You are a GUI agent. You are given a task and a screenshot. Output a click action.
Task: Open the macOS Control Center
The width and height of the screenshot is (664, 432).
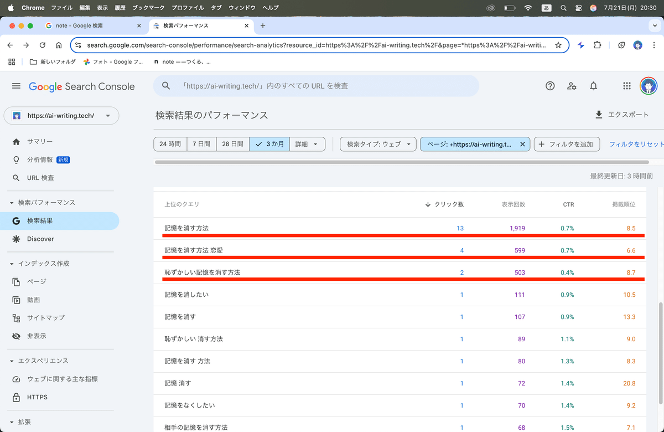(579, 8)
